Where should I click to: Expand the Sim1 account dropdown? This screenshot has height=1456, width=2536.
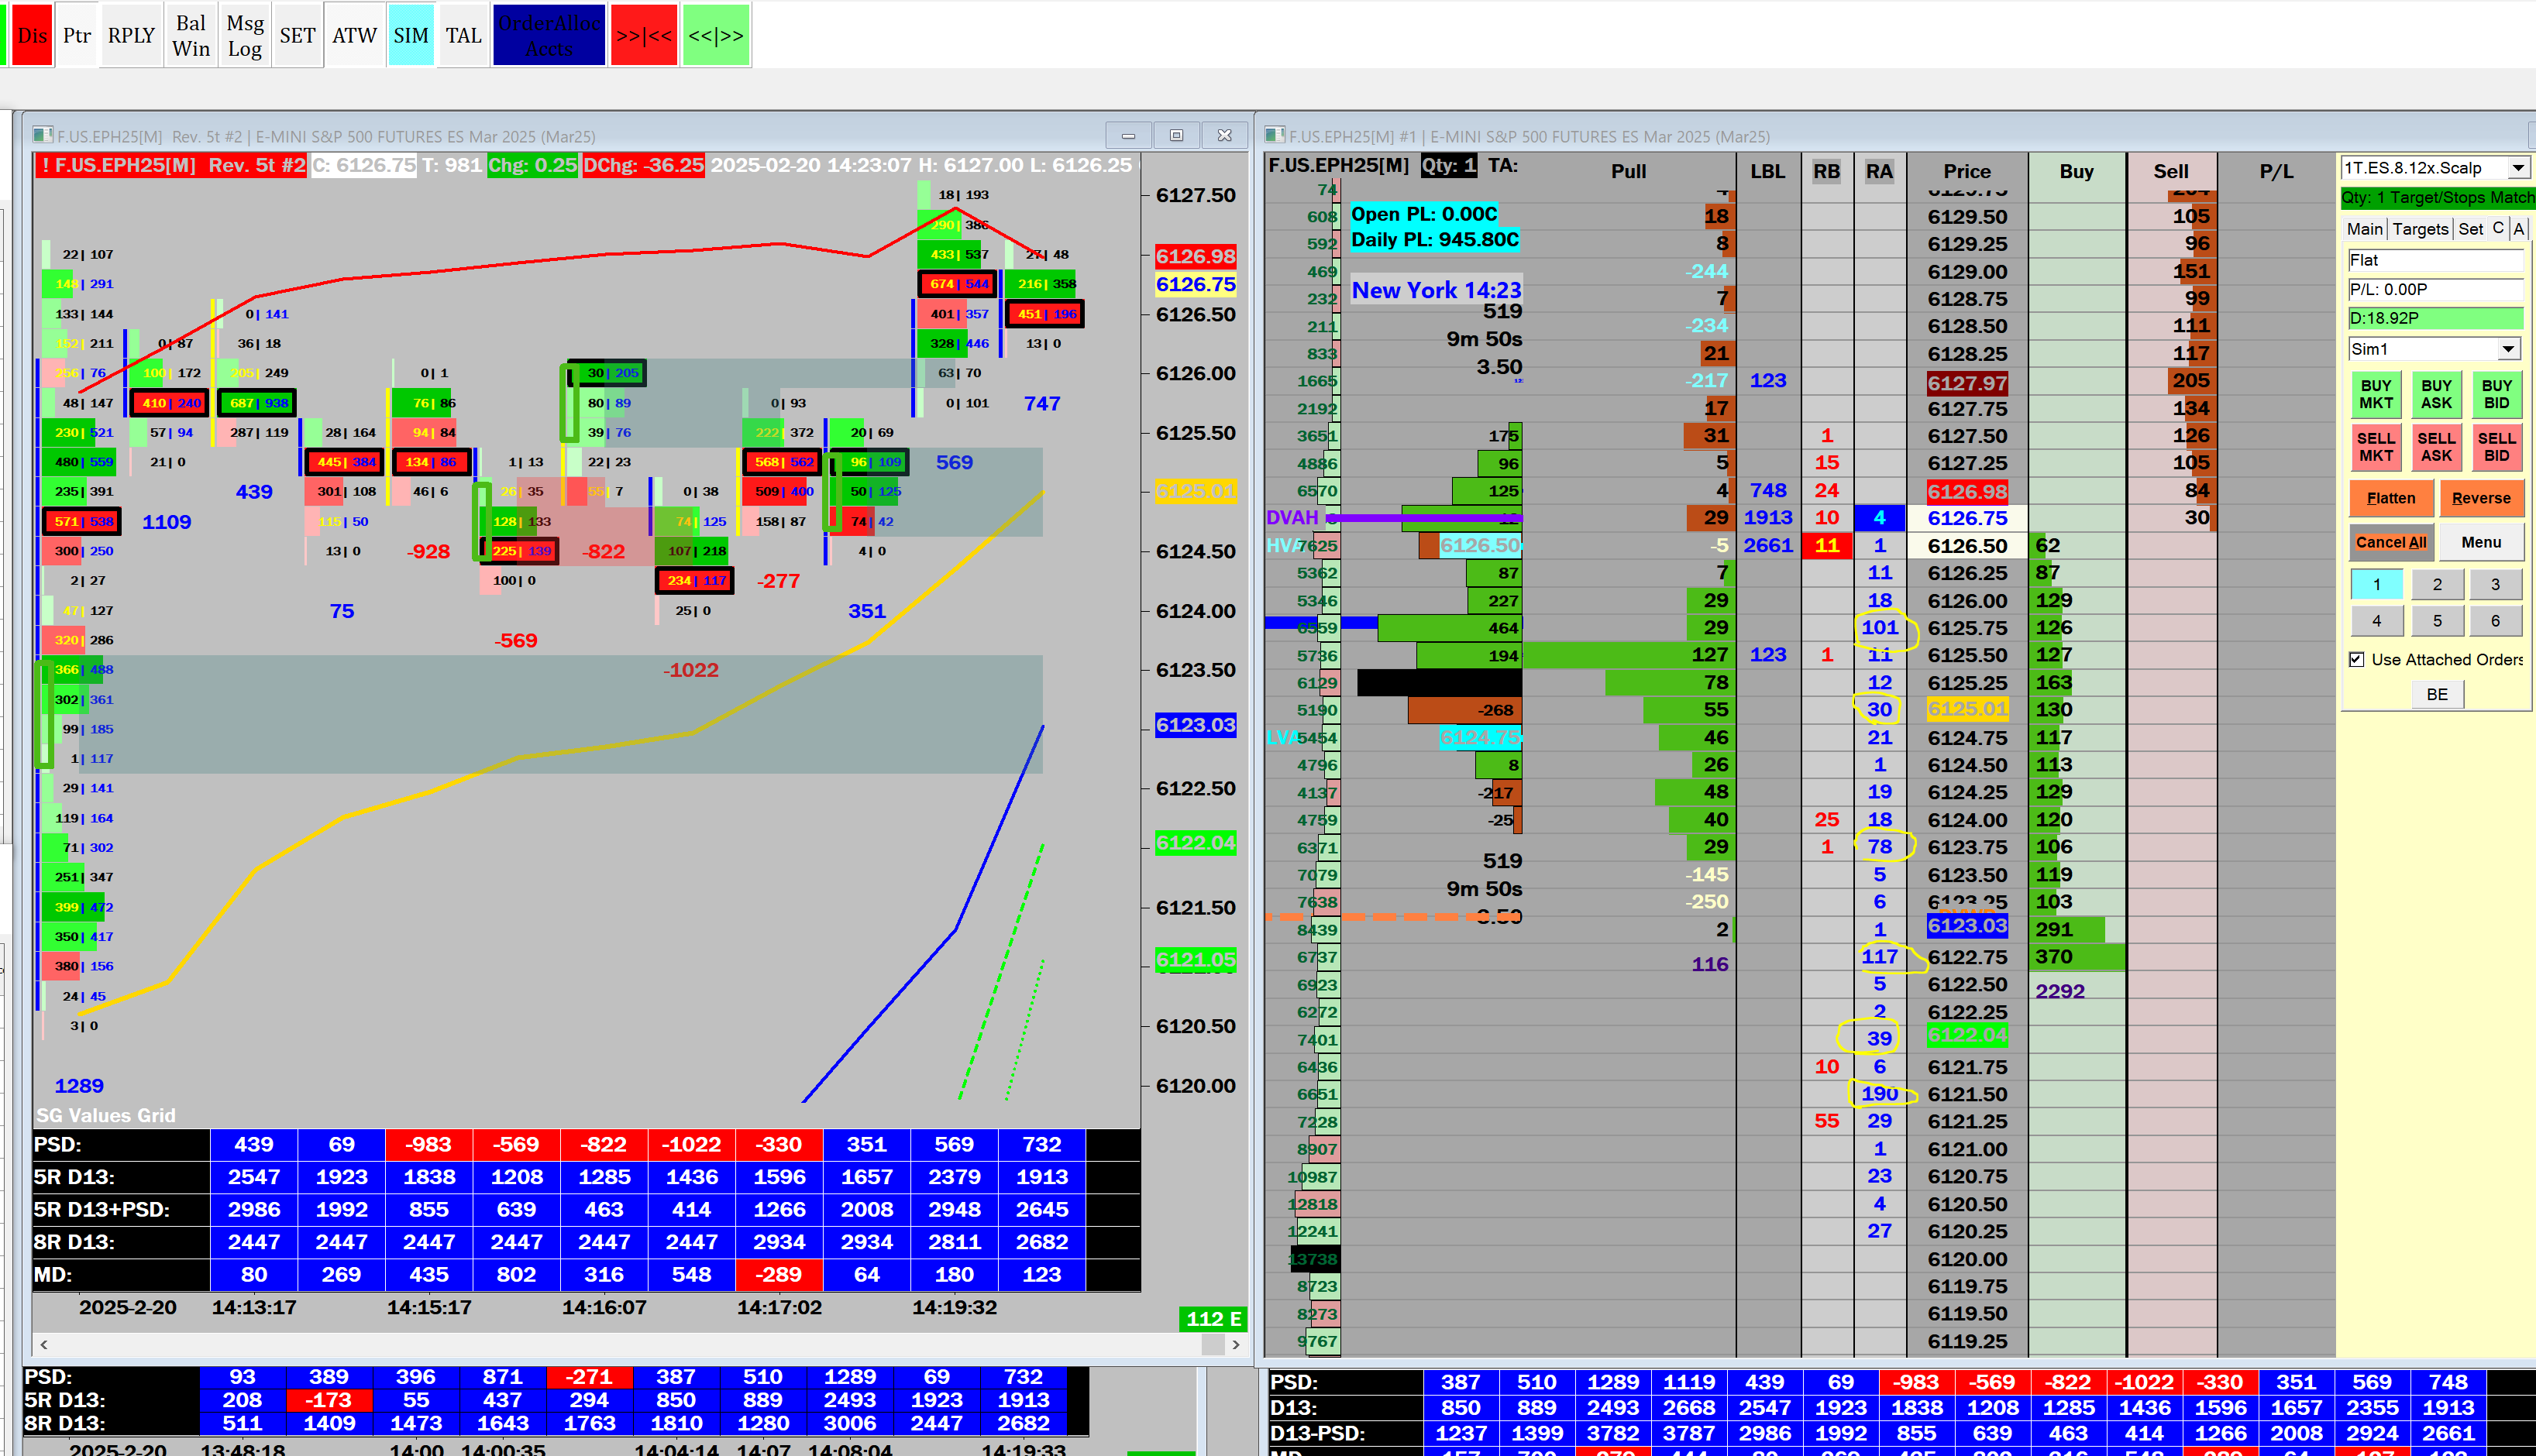(2508, 349)
